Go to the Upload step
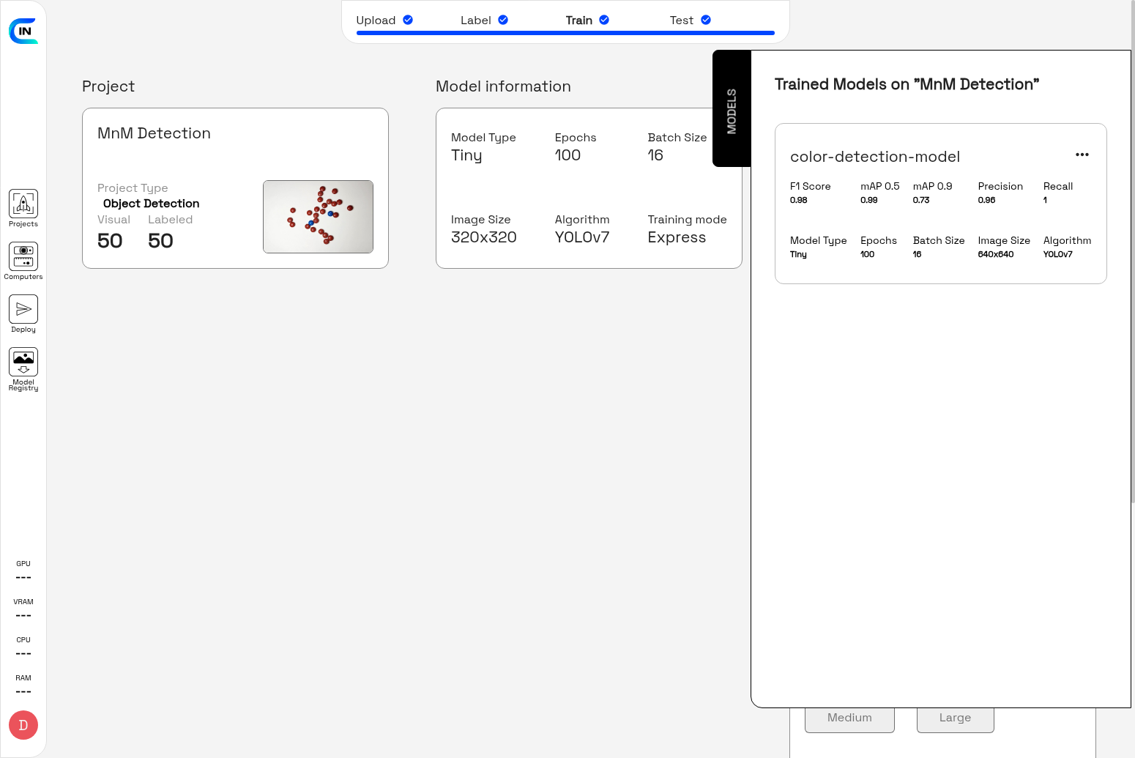The image size is (1135, 758). (x=376, y=21)
